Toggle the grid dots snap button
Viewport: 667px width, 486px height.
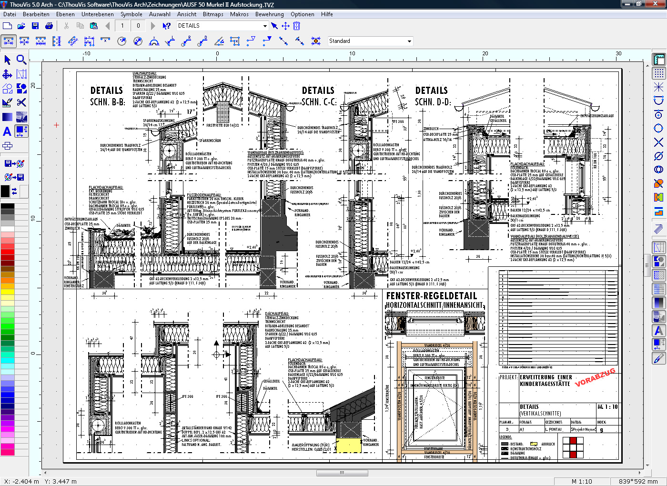658,73
